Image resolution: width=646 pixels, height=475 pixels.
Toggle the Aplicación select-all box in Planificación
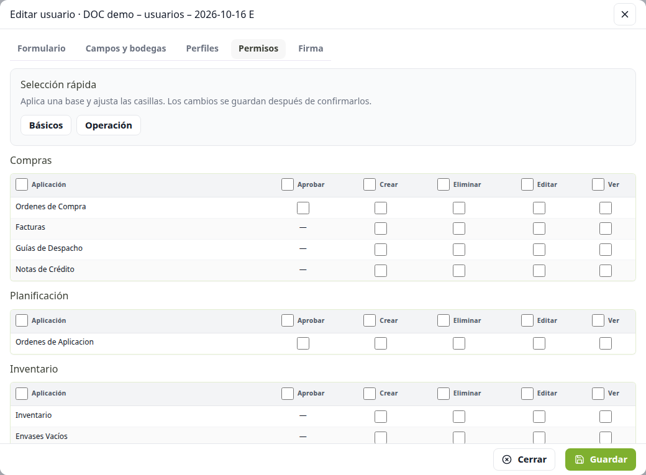pyautogui.click(x=21, y=320)
